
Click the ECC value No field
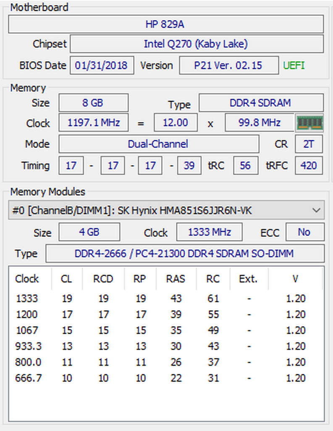coord(304,232)
